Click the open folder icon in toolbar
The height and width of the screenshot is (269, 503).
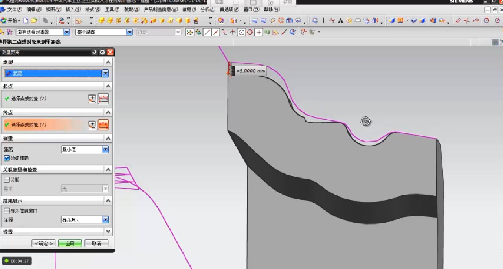click(34, 20)
